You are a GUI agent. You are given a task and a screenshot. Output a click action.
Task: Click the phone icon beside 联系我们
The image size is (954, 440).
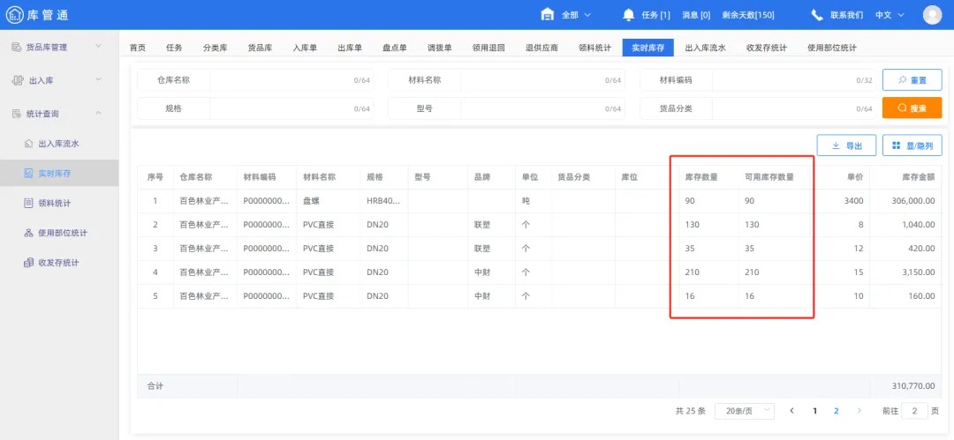pos(817,15)
